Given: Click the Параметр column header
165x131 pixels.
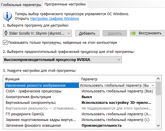Looking at the screenshot, I should point(117,79).
